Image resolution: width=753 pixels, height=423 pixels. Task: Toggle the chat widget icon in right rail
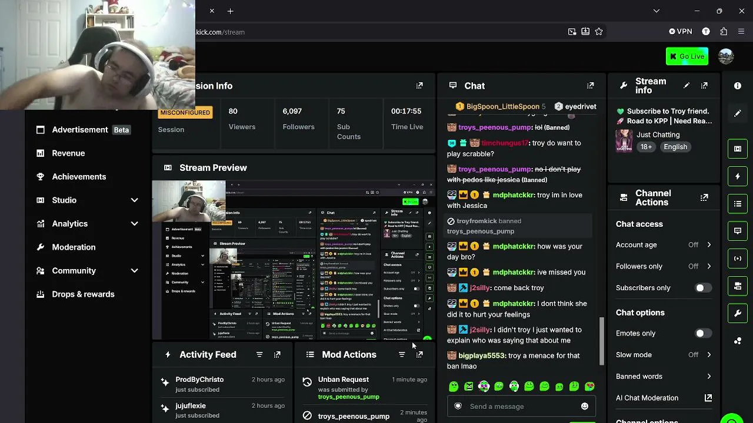tap(738, 231)
